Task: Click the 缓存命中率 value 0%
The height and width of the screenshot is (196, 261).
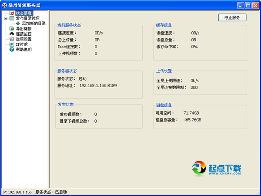Action: coord(194,47)
